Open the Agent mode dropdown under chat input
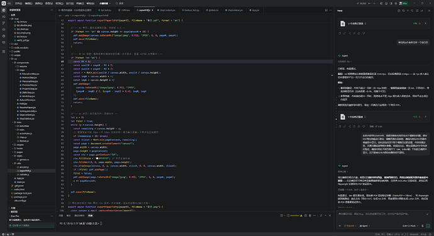This screenshot has height=236, width=434. [365, 226]
